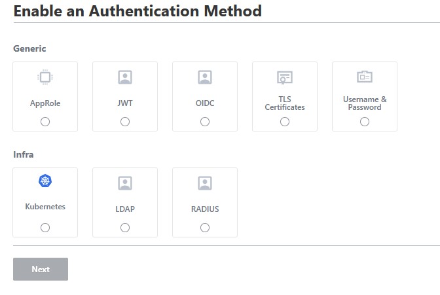
Task: Click the Username & Password label text
Action: point(365,103)
